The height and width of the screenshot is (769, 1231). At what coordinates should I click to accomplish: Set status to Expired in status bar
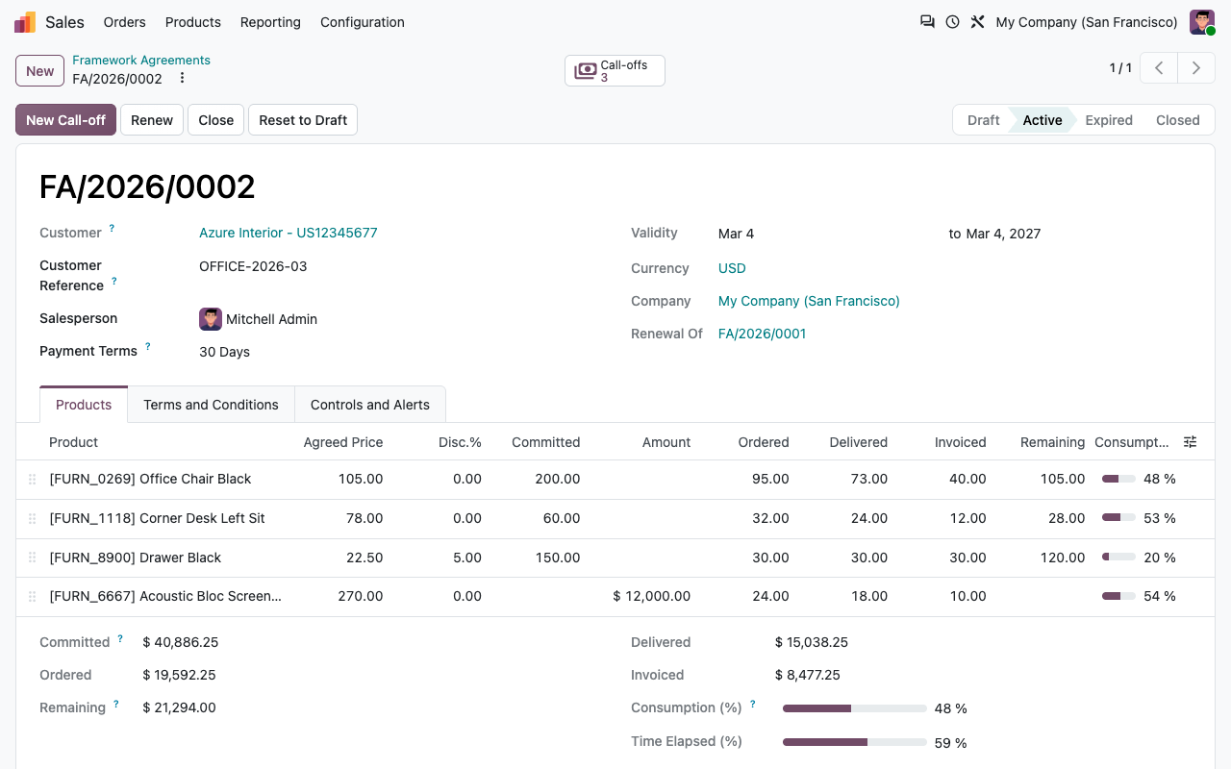pos(1109,120)
